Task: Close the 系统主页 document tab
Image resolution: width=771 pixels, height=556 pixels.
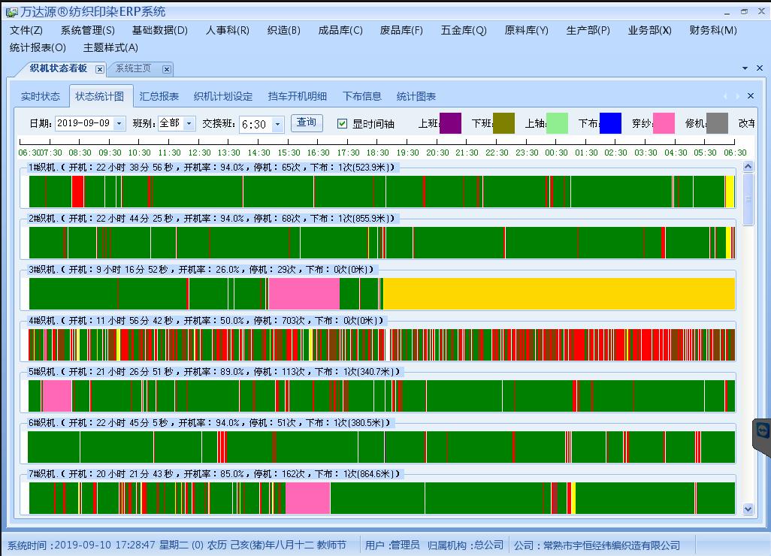Action: pyautogui.click(x=167, y=69)
